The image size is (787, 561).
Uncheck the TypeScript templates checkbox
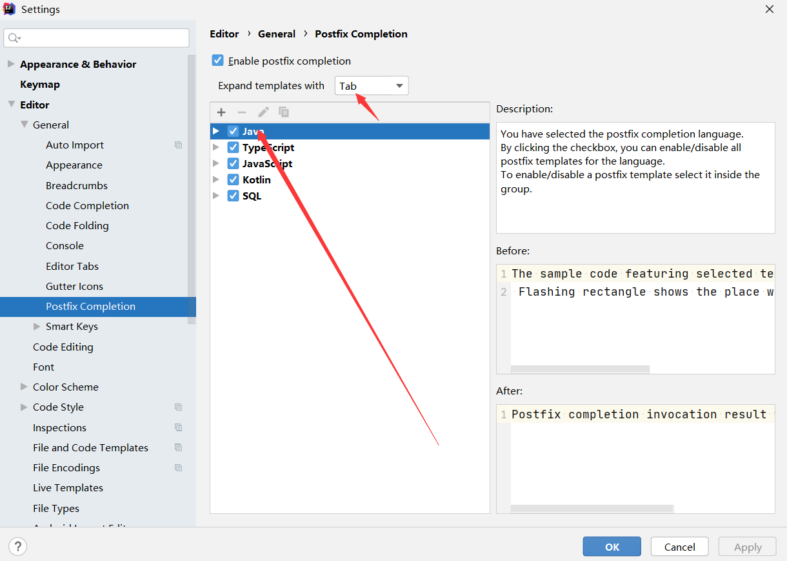pyautogui.click(x=234, y=147)
